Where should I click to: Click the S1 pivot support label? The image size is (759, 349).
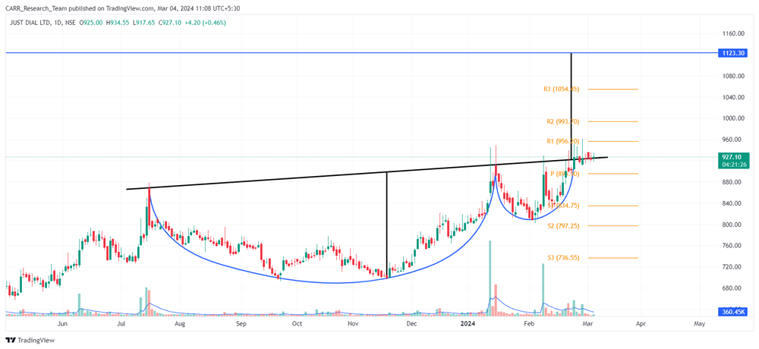[x=563, y=206]
